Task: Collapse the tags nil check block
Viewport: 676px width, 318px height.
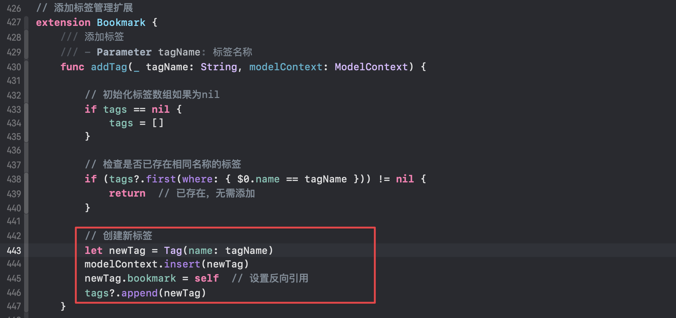Action: [26, 123]
